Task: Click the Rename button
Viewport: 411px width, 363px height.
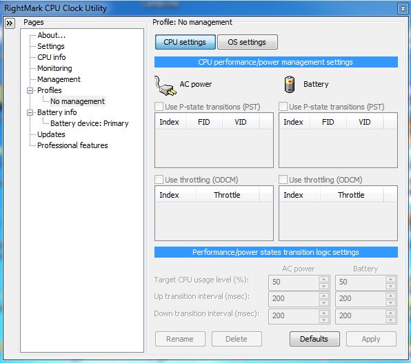Action: (x=180, y=339)
